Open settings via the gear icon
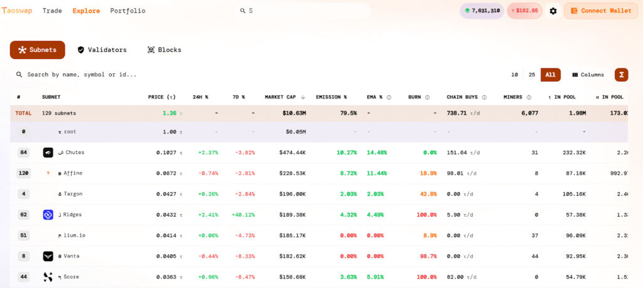Image resolution: width=643 pixels, height=288 pixels. click(x=553, y=11)
